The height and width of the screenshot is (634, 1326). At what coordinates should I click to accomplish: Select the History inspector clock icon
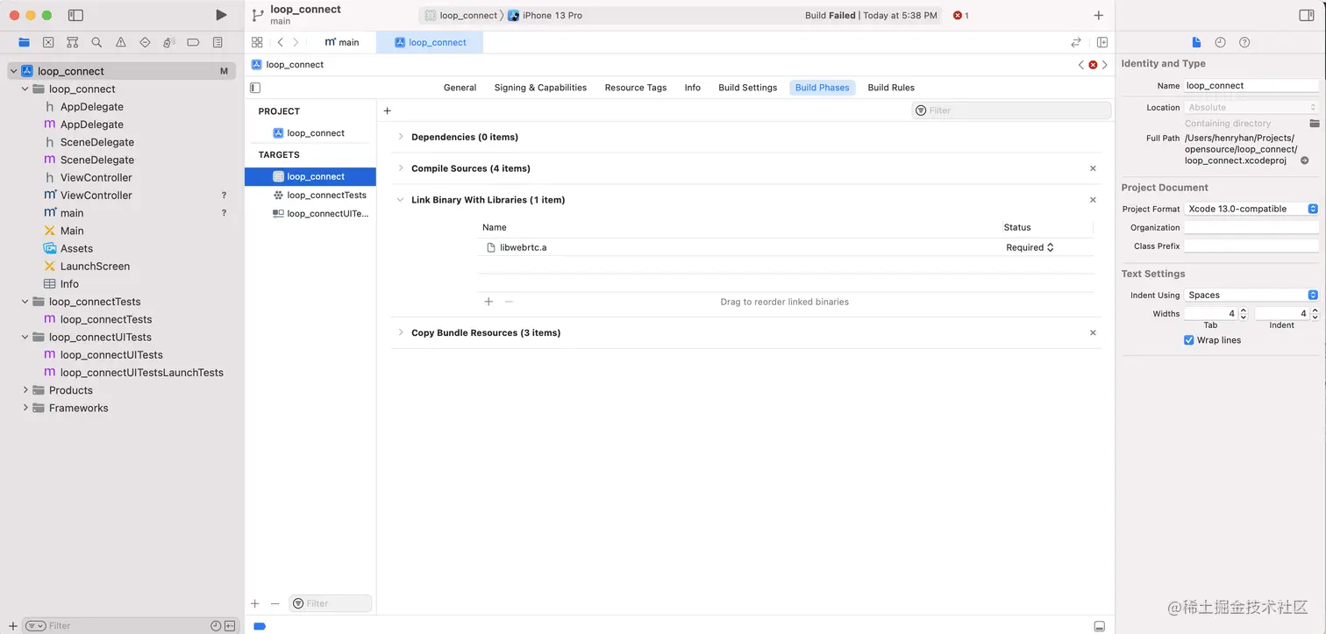[x=1220, y=42]
